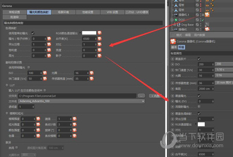Click white RGB通道输出 swatch in camera tag
The width and height of the screenshot is (233, 157).
[x=201, y=124]
